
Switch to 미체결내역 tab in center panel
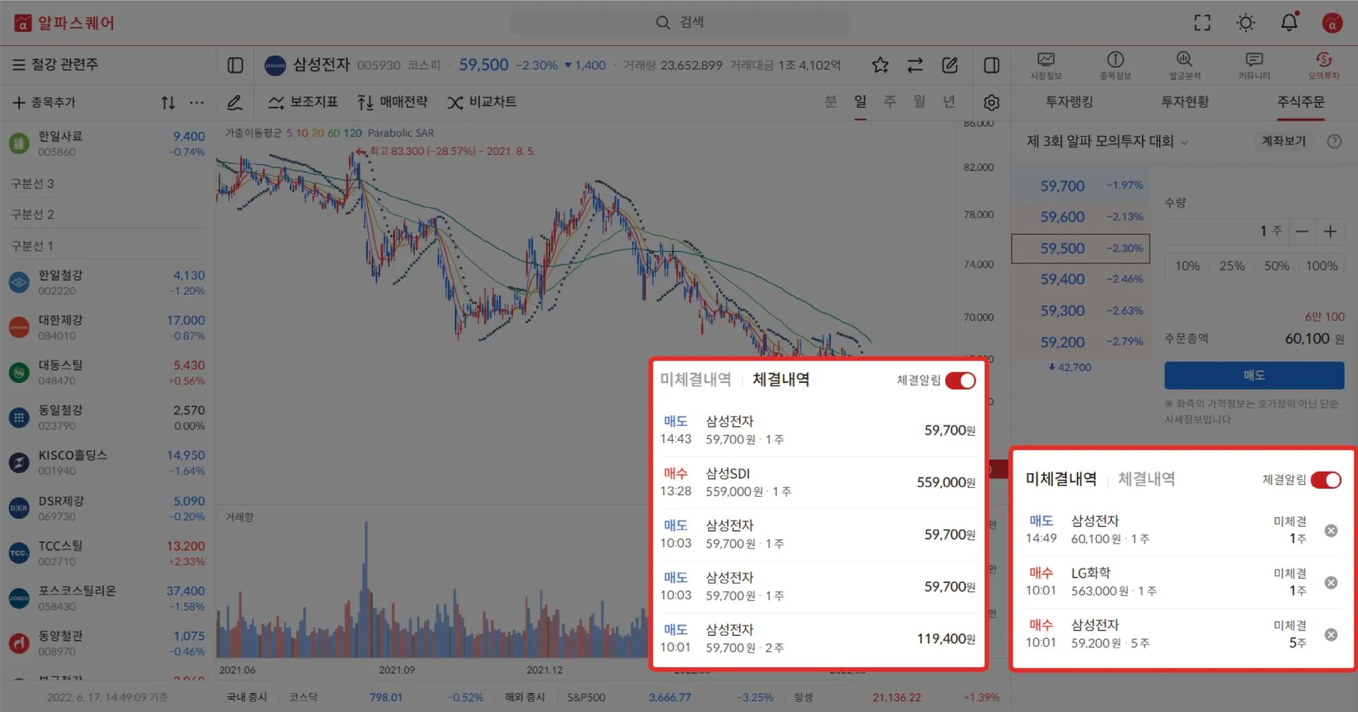pyautogui.click(x=695, y=379)
